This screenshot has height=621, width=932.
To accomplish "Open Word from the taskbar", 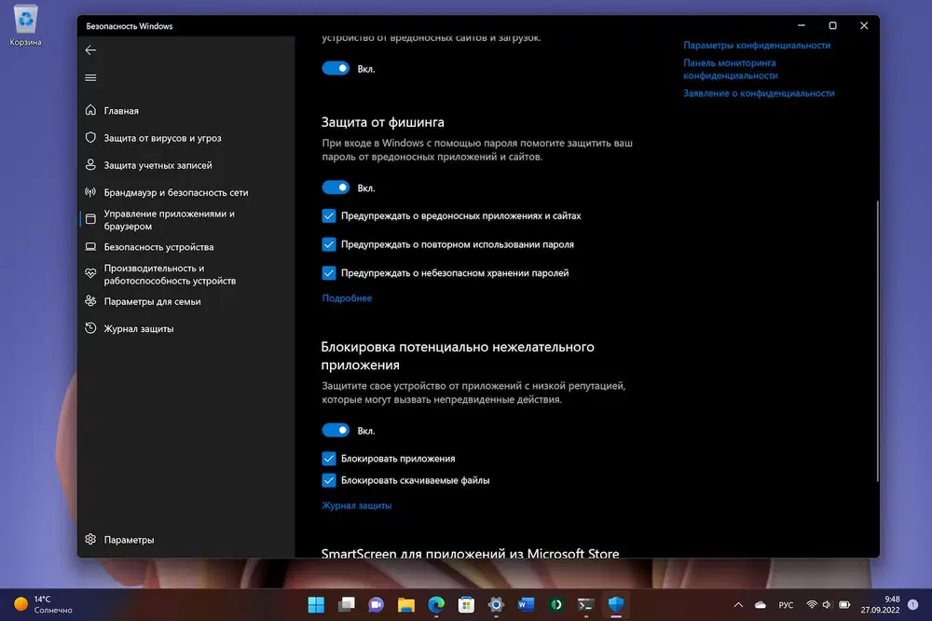I will 526,605.
